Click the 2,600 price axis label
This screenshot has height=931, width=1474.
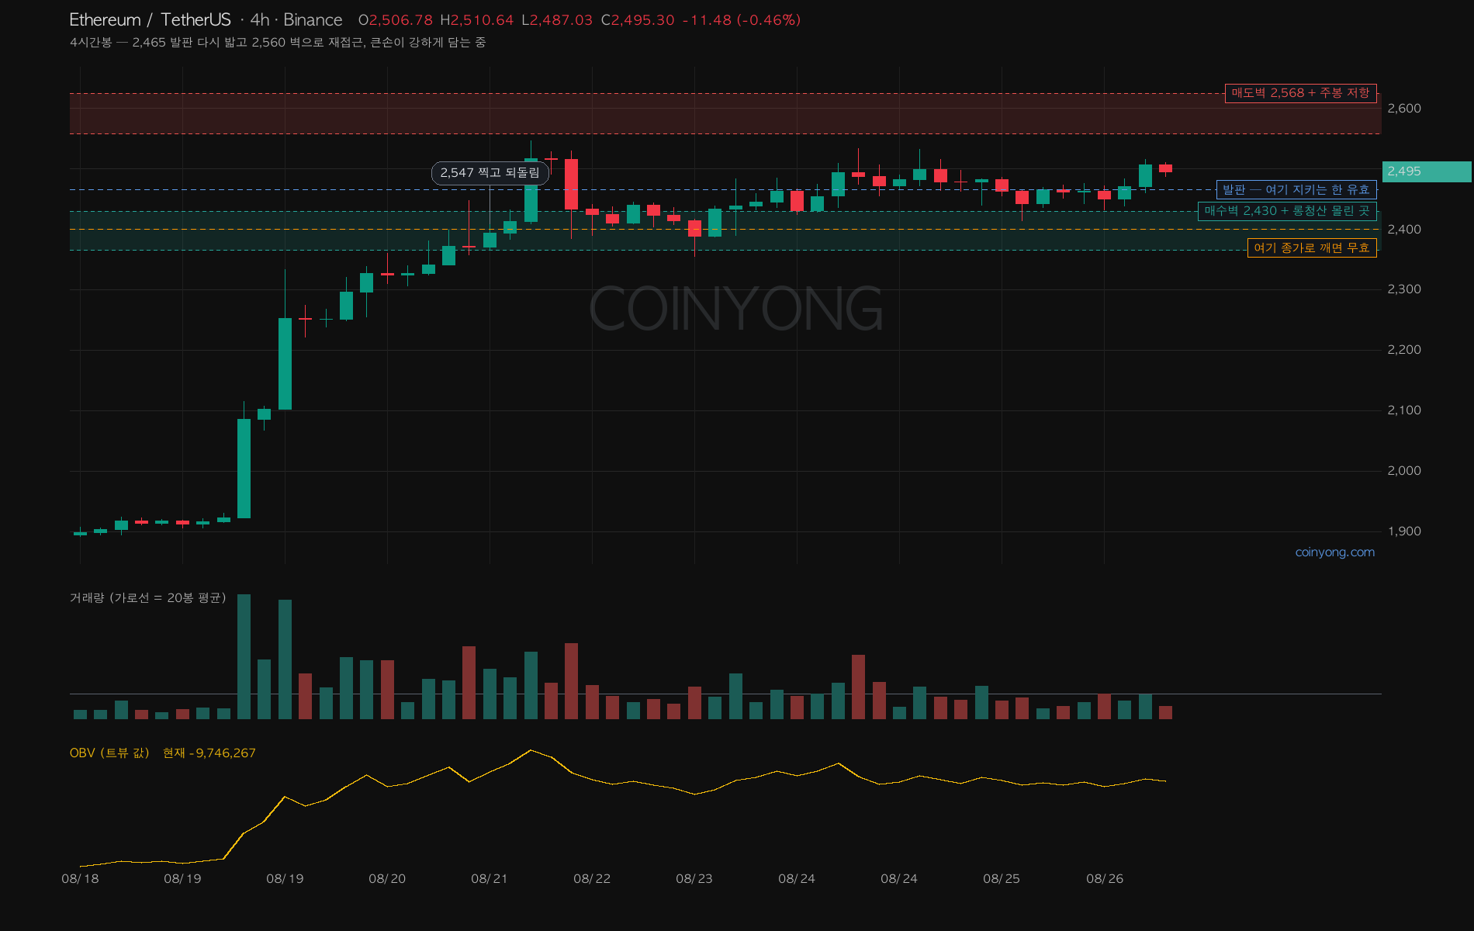tap(1404, 109)
